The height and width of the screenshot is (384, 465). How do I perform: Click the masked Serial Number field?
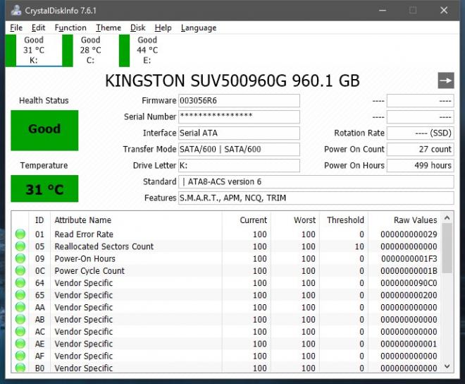(x=239, y=116)
